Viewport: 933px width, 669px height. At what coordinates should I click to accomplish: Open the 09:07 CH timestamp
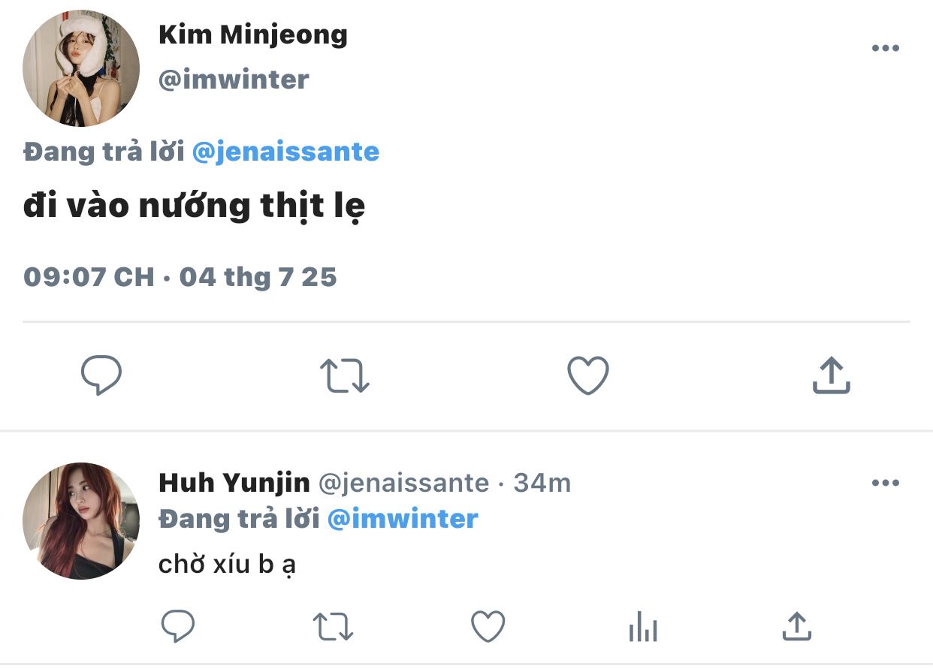point(89,277)
